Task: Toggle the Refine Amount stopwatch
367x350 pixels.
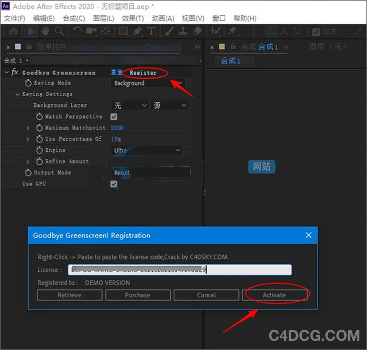Action: click(39, 161)
